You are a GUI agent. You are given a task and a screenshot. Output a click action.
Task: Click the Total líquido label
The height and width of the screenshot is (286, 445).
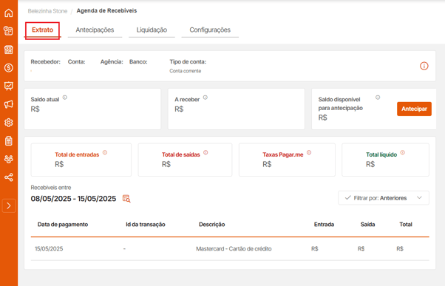pos(381,154)
